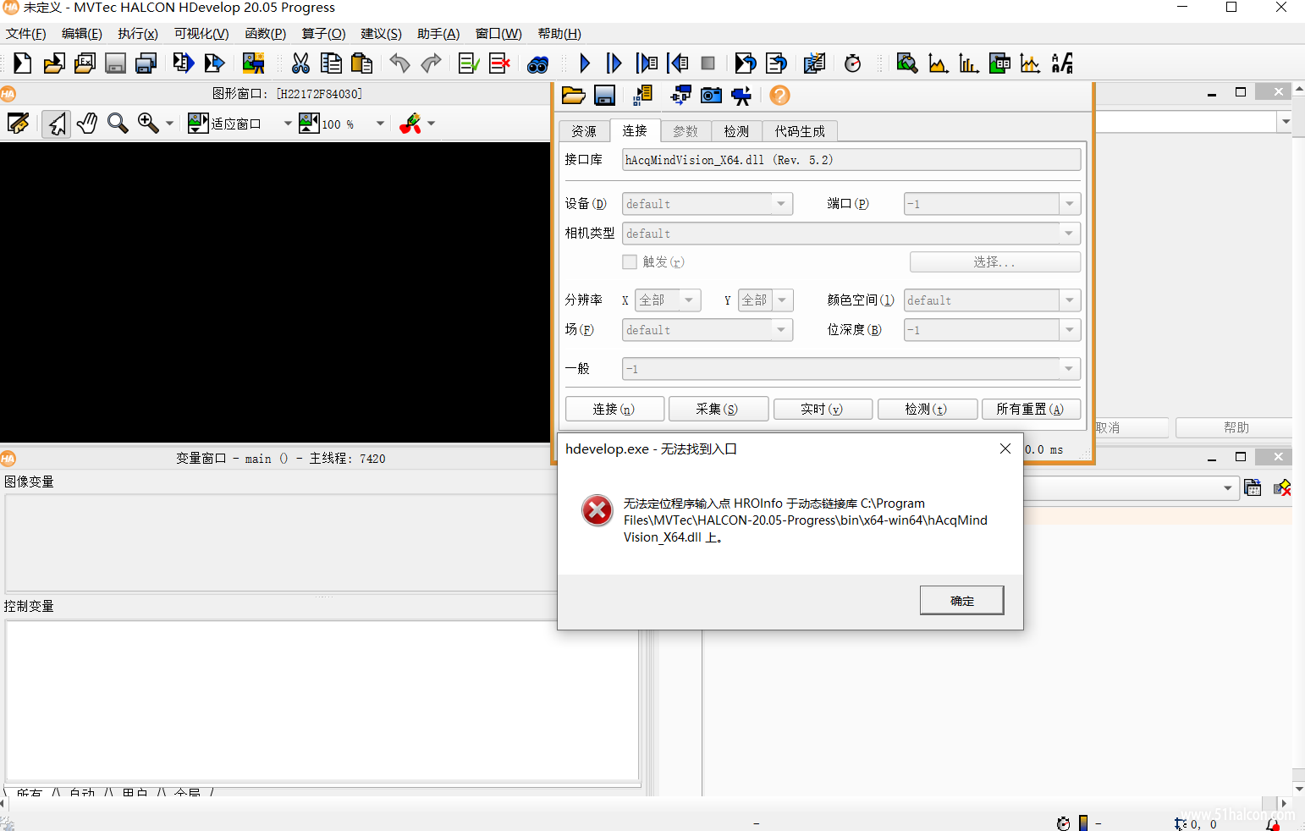Select the hand Move tool in graphics window
1305x831 pixels.
(x=87, y=124)
